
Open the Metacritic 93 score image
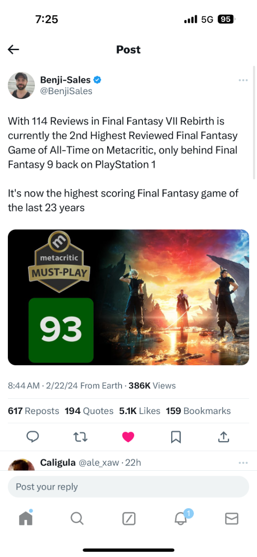coord(128,297)
